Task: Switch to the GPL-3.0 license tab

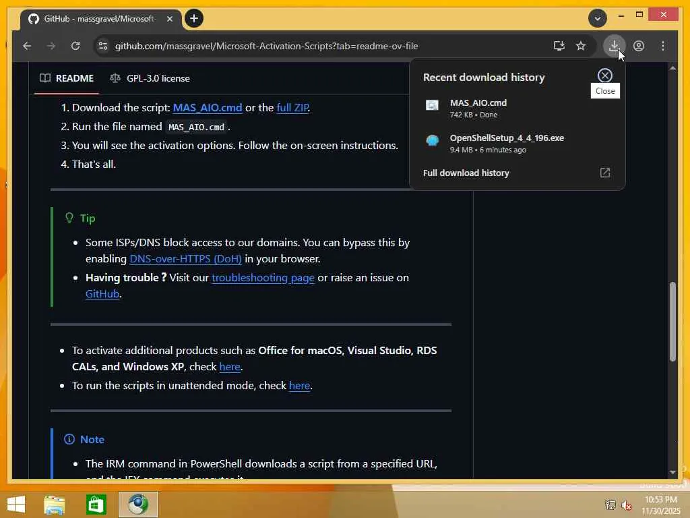Action: (150, 78)
